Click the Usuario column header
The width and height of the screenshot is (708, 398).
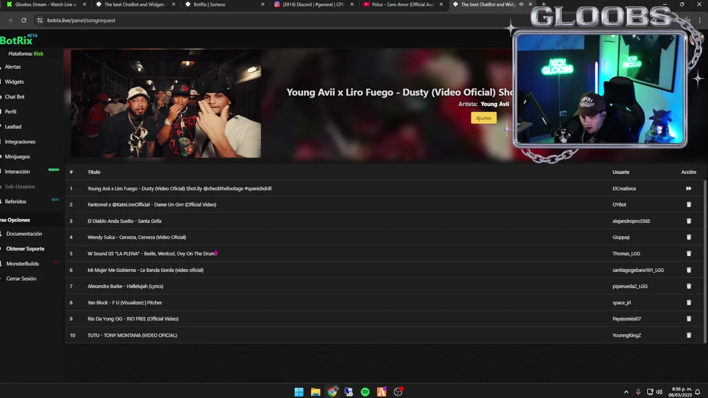(621, 172)
